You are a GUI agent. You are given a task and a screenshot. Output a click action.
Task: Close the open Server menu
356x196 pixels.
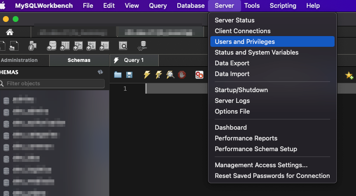click(225, 6)
